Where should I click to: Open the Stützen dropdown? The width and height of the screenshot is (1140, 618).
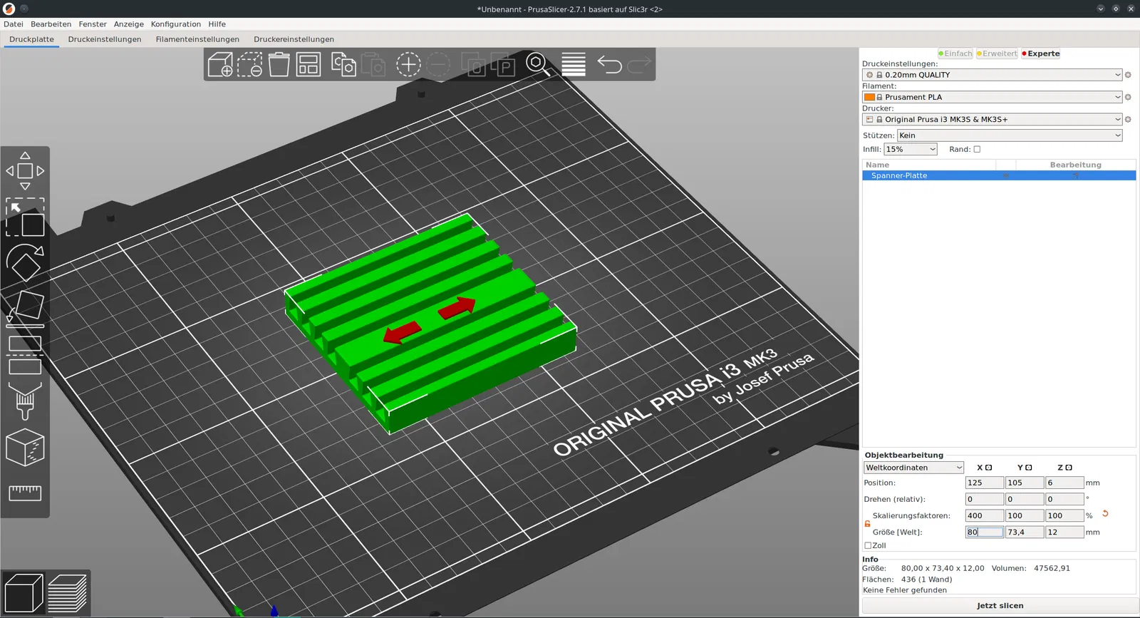tap(1009, 135)
